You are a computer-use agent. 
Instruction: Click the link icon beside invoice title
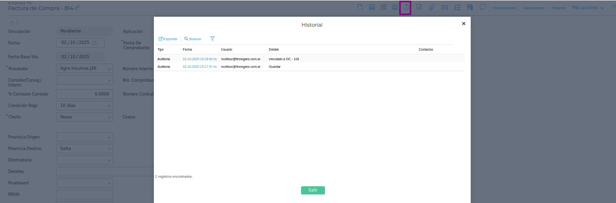(77, 8)
